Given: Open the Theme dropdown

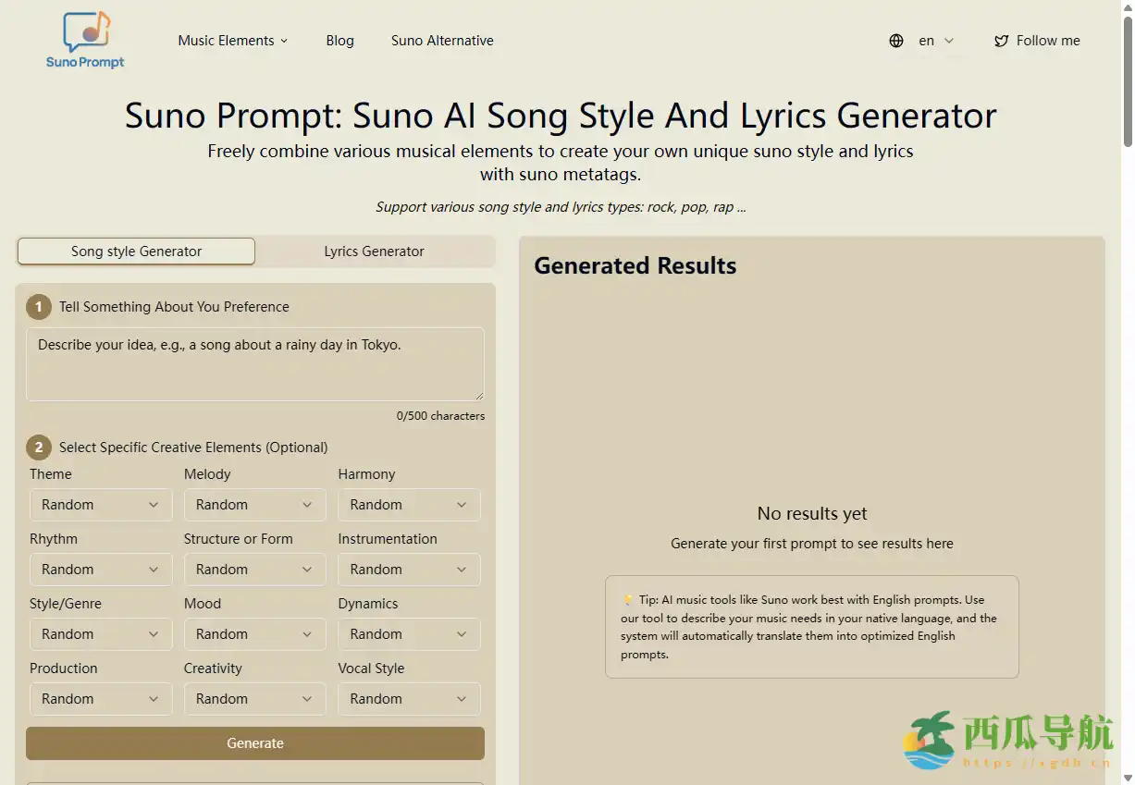Looking at the screenshot, I should [x=101, y=505].
